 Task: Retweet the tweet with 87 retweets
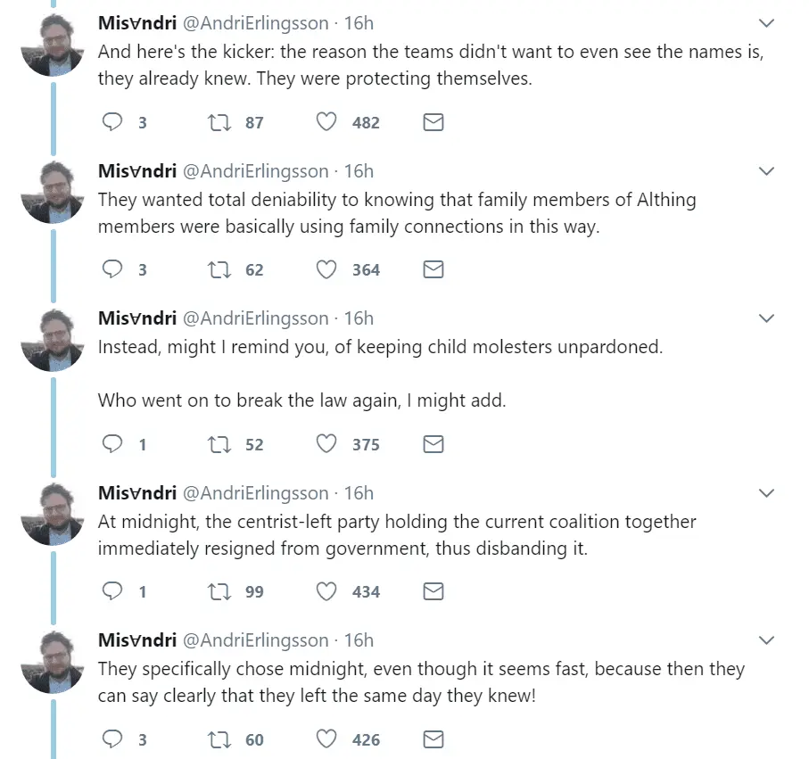tap(218, 122)
